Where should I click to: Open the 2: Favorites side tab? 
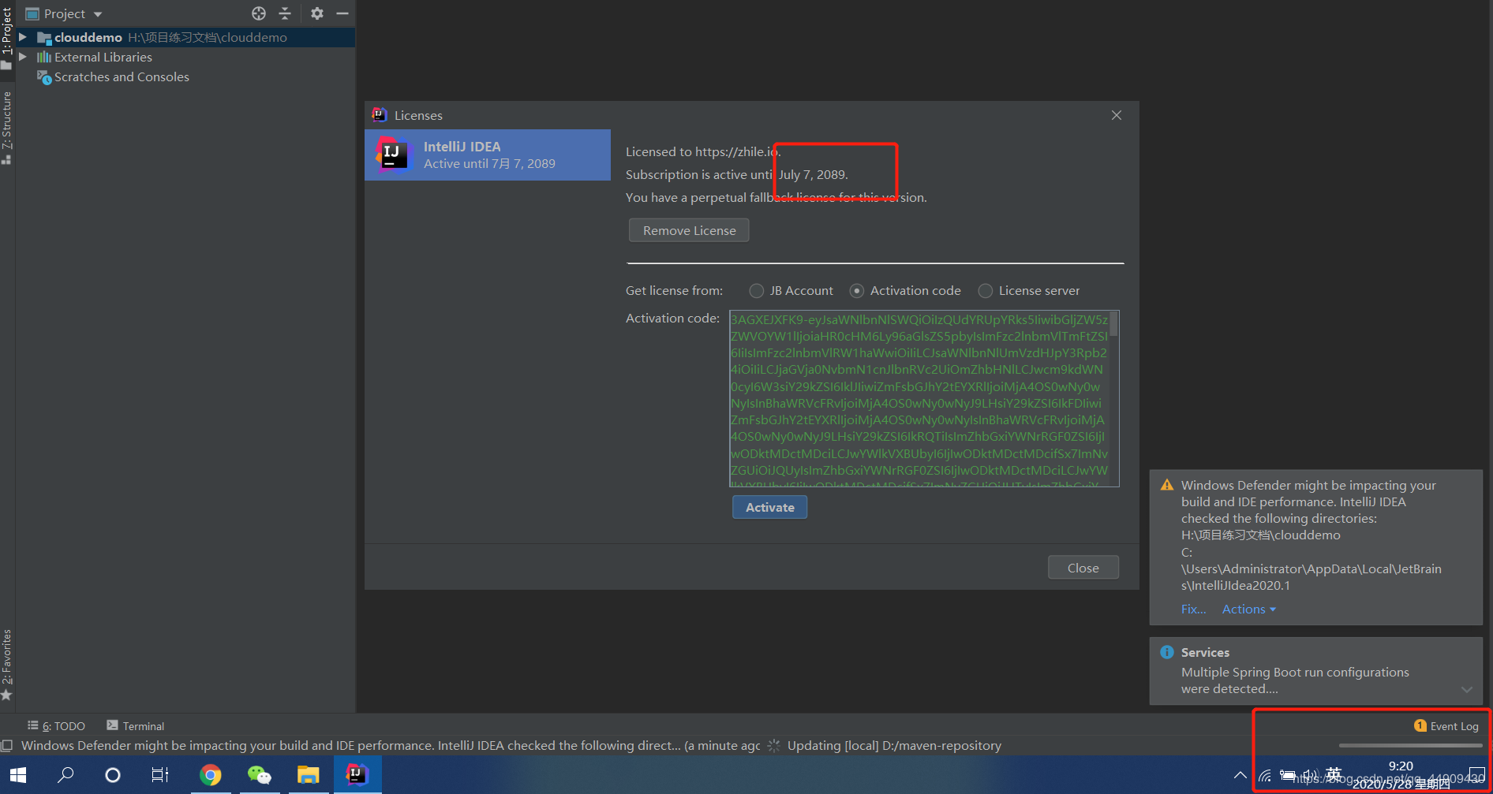[x=7, y=664]
